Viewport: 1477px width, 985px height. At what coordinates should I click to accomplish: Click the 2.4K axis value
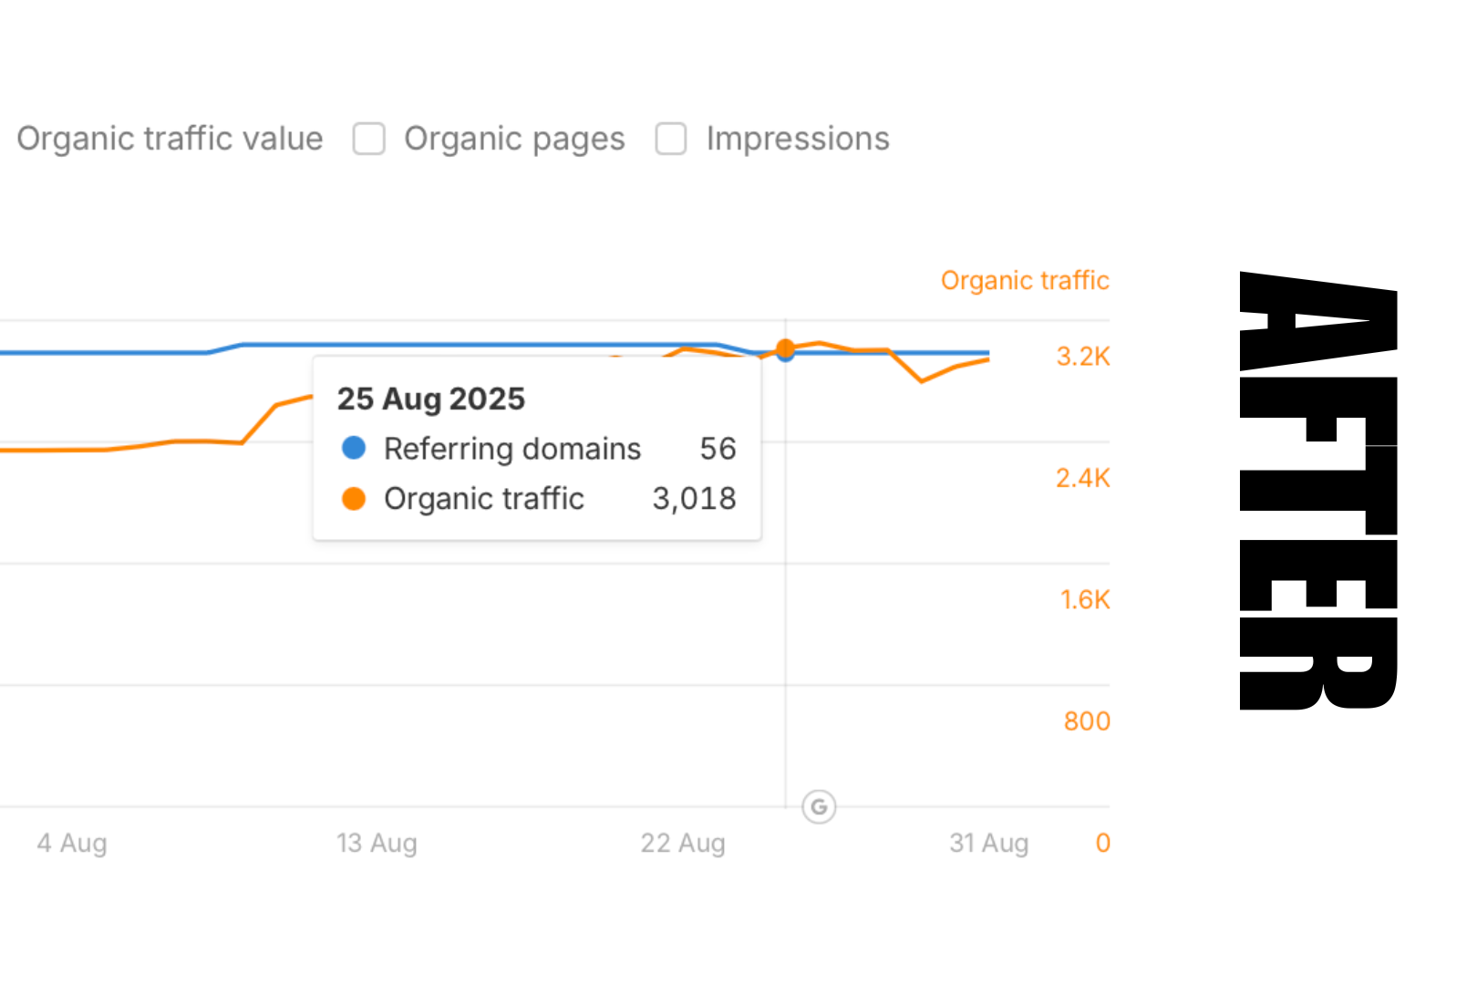(1083, 478)
